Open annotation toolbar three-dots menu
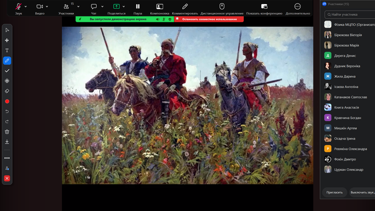 pos(7,158)
